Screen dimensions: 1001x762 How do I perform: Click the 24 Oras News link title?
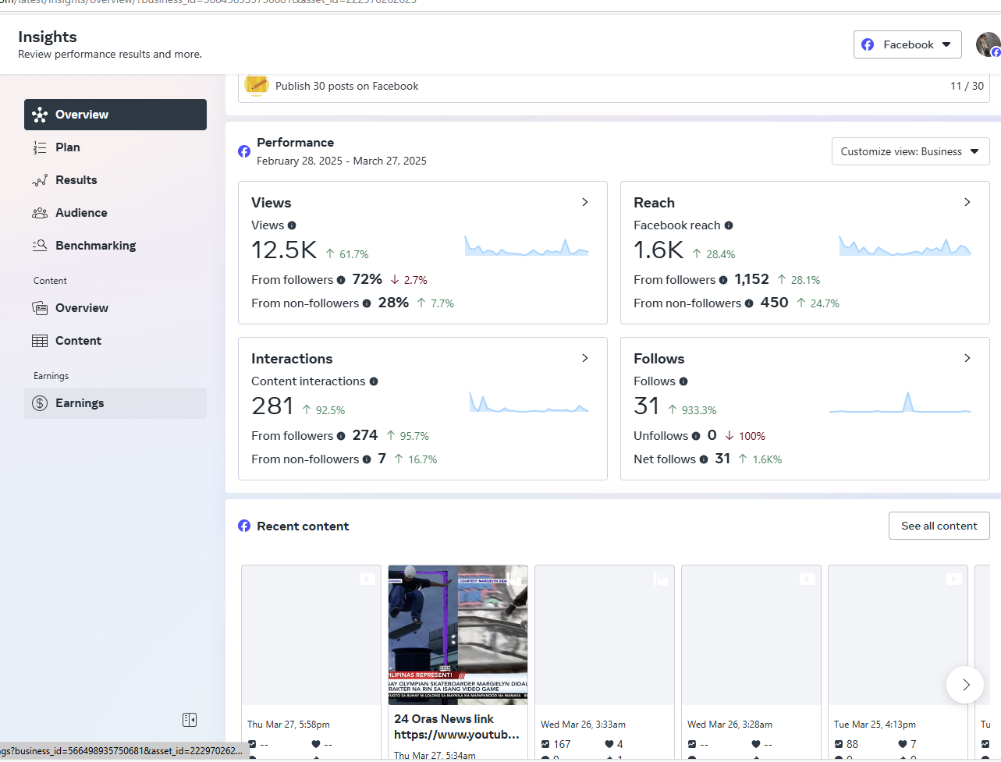[456, 727]
